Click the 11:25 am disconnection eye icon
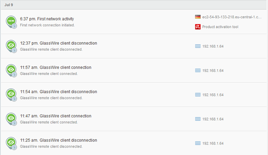268x155 pixels. click(x=11, y=143)
